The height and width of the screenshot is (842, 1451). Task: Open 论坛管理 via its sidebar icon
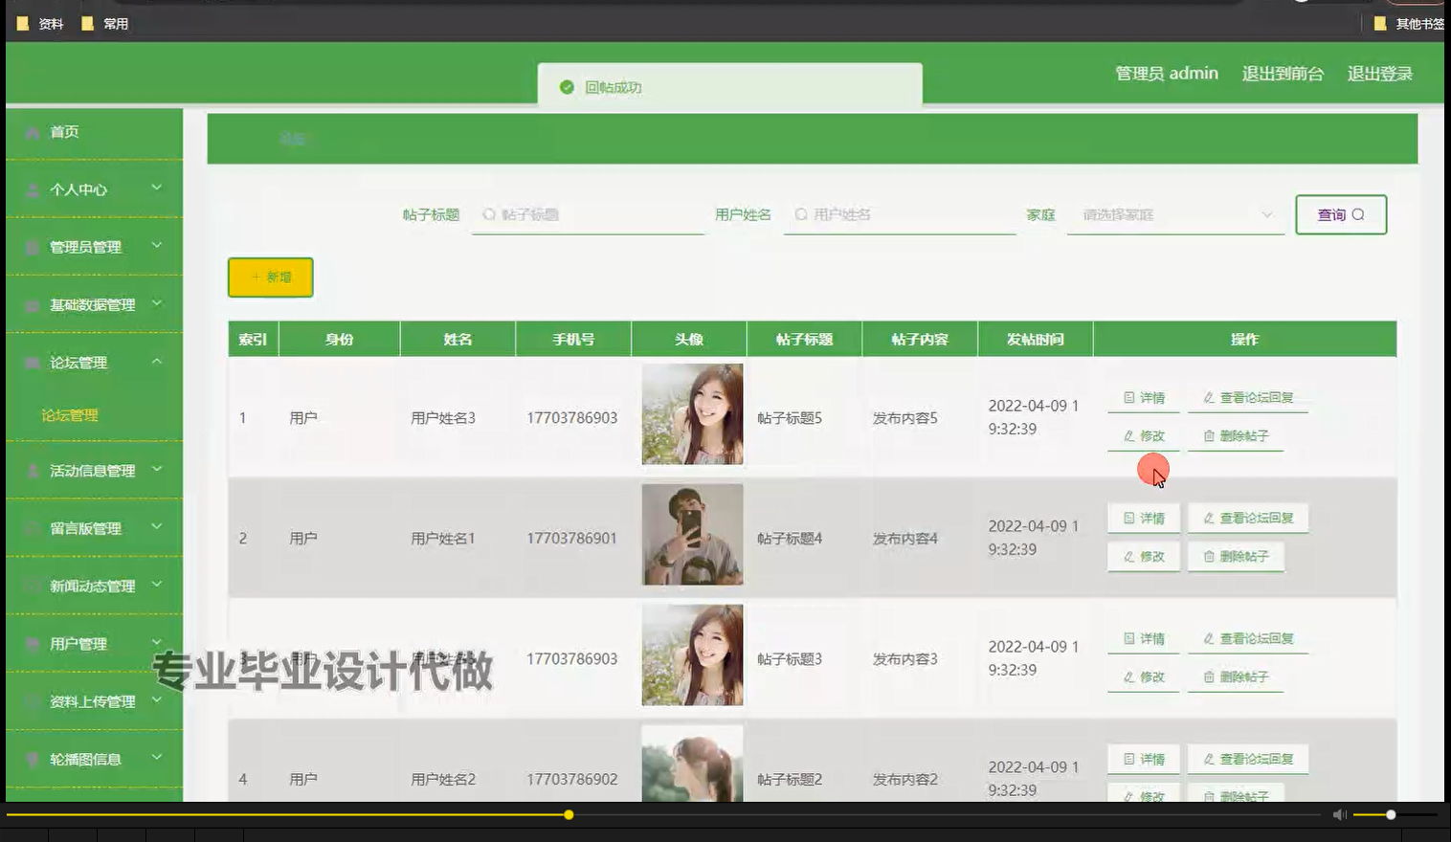(x=32, y=363)
